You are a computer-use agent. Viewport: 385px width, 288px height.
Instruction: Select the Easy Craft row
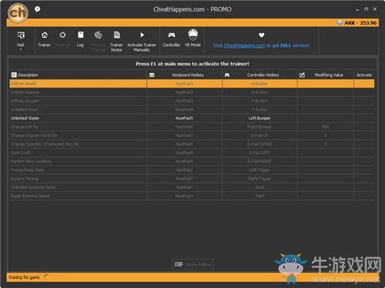pos(192,152)
